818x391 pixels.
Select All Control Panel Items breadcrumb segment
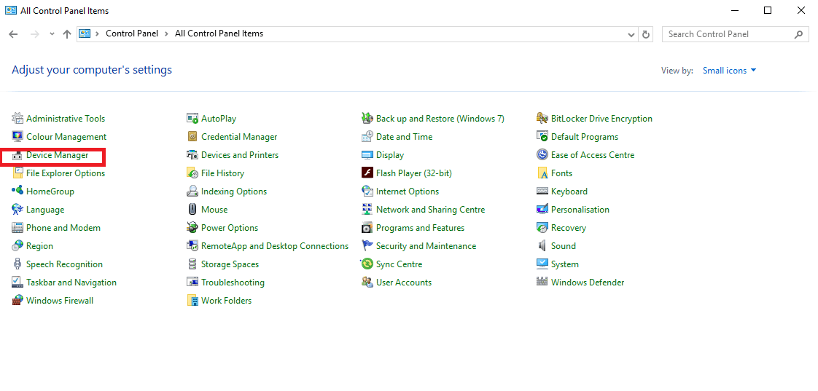pyautogui.click(x=219, y=33)
